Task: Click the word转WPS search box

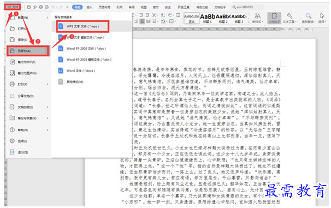Action: tap(247, 7)
